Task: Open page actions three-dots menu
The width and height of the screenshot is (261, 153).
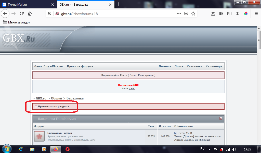Action: tap(179, 14)
